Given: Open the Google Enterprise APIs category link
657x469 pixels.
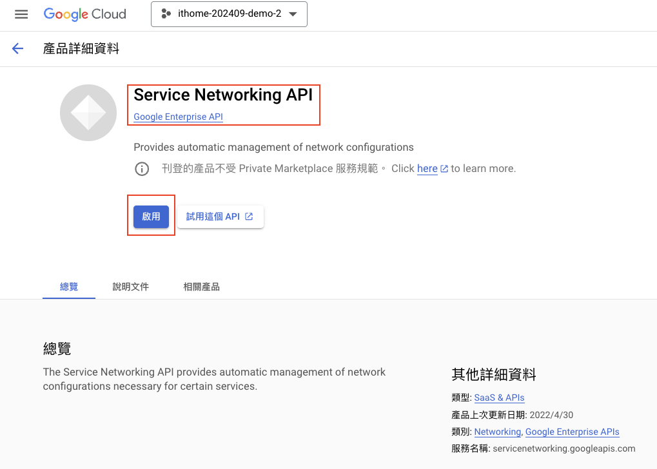Looking at the screenshot, I should (x=572, y=432).
